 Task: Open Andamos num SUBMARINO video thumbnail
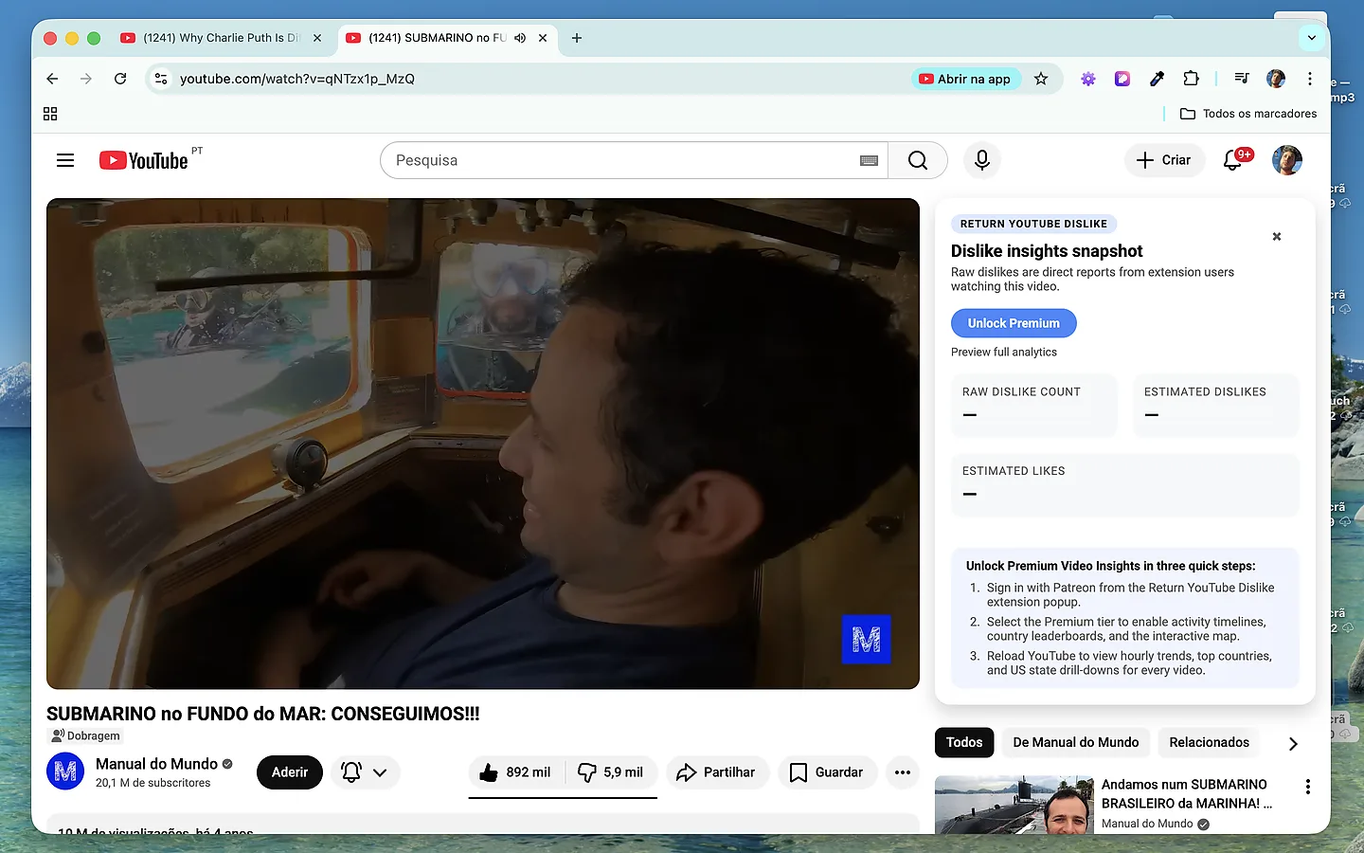[x=1014, y=805]
